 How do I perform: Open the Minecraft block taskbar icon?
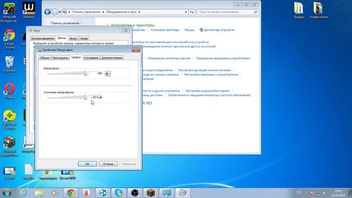point(151,193)
